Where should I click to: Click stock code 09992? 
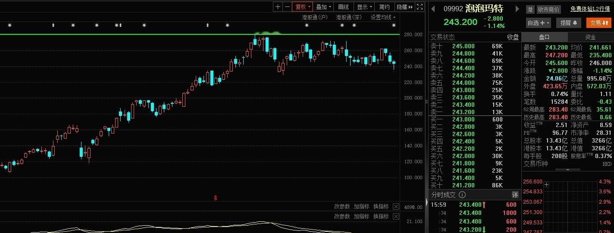[453, 9]
